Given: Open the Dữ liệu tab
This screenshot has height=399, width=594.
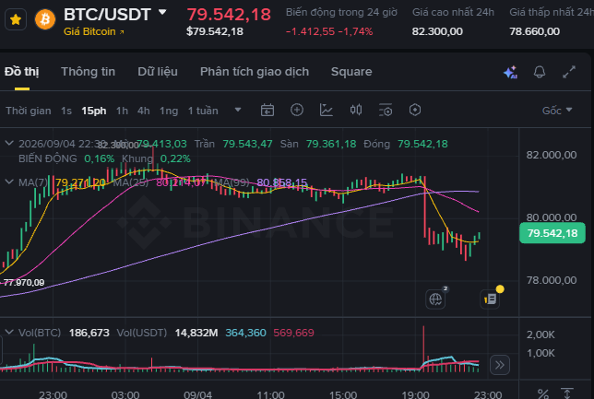Looking at the screenshot, I should pos(158,72).
